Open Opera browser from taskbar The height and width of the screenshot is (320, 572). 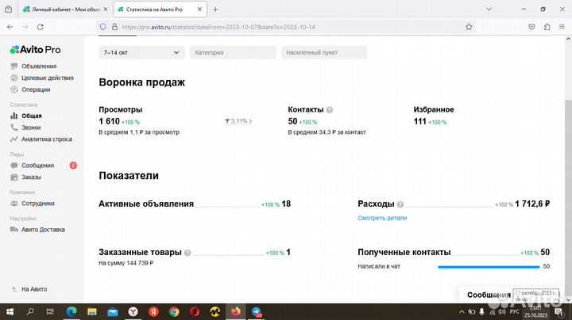[x=195, y=311]
